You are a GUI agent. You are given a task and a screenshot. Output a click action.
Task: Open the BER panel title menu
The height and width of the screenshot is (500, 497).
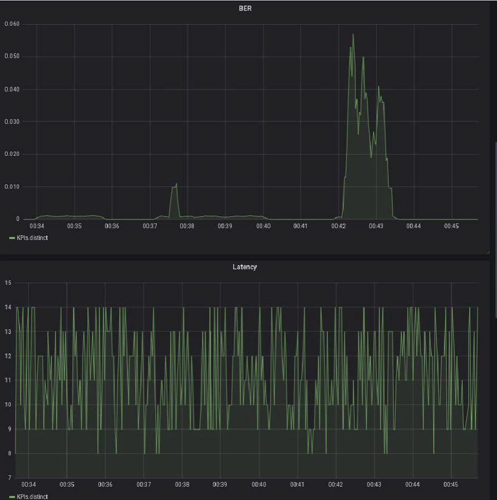click(245, 9)
